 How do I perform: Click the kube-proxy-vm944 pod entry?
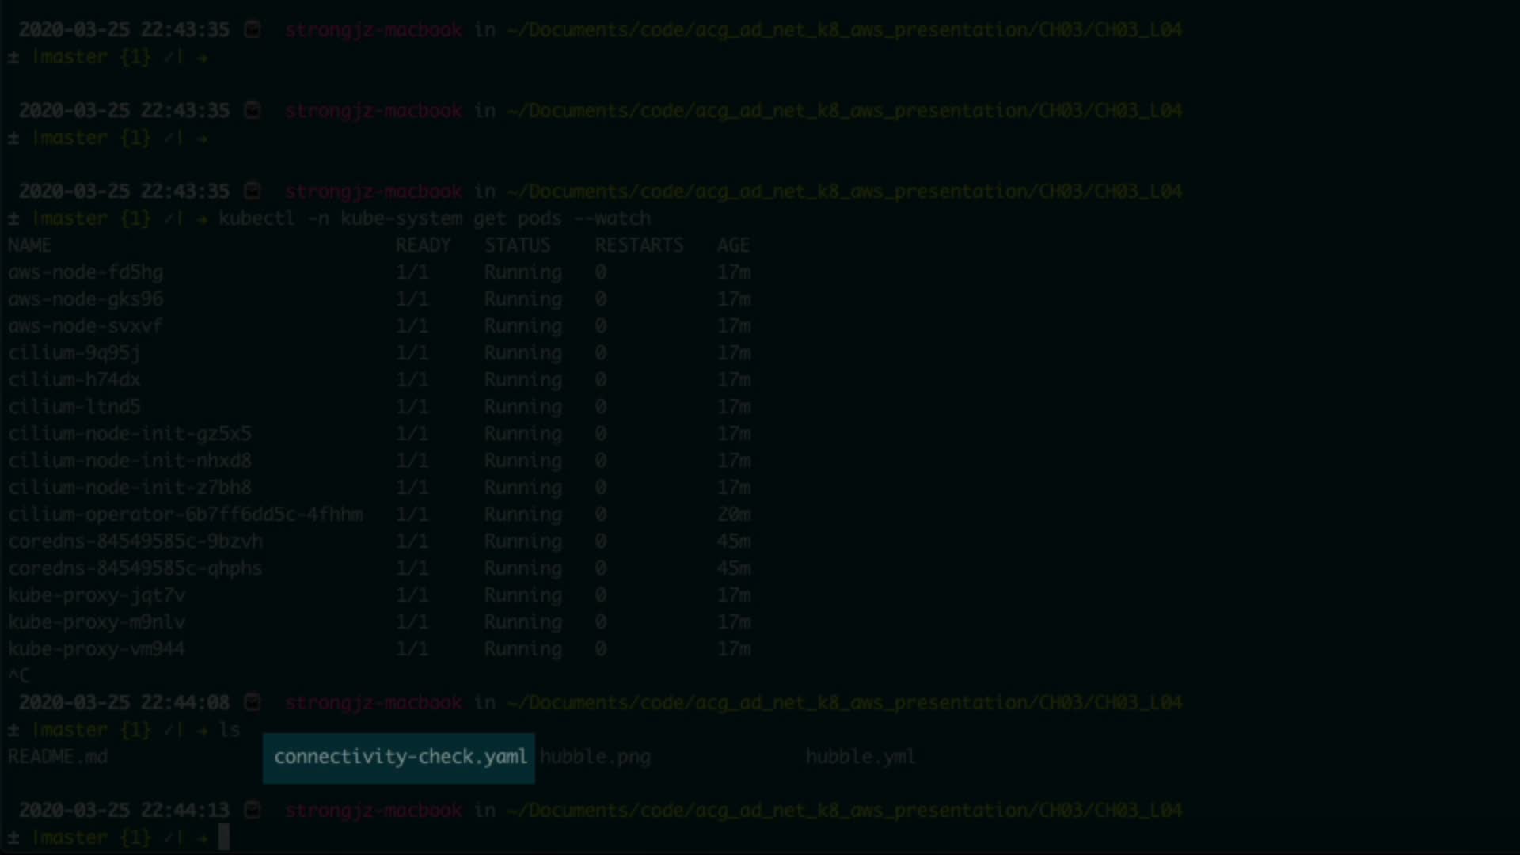(x=97, y=649)
